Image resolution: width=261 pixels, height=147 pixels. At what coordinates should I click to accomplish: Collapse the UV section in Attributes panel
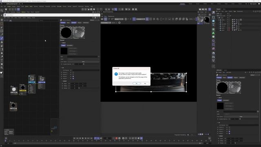(x=217, y=122)
